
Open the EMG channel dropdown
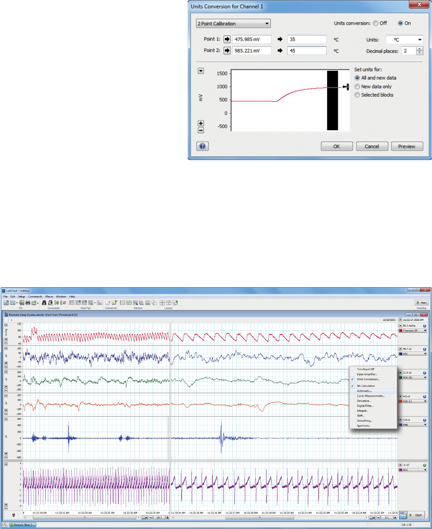coord(413,425)
